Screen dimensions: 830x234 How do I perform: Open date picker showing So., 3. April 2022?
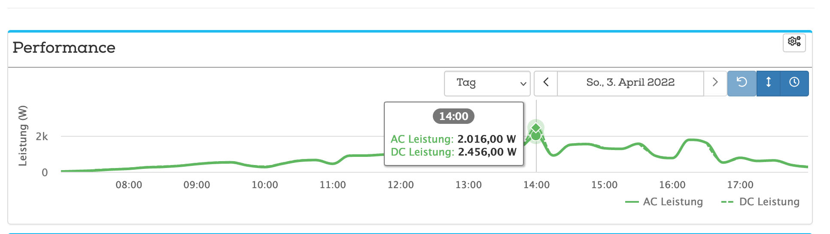(630, 83)
